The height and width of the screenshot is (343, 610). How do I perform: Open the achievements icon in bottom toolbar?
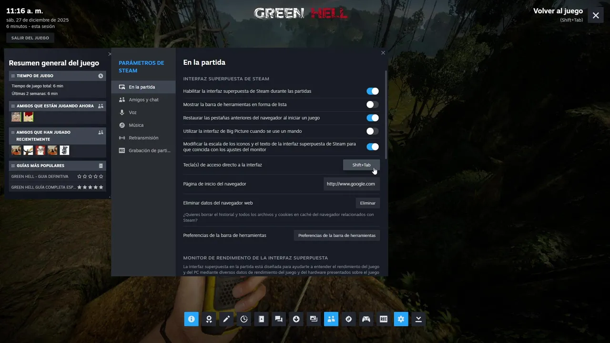coord(209,319)
